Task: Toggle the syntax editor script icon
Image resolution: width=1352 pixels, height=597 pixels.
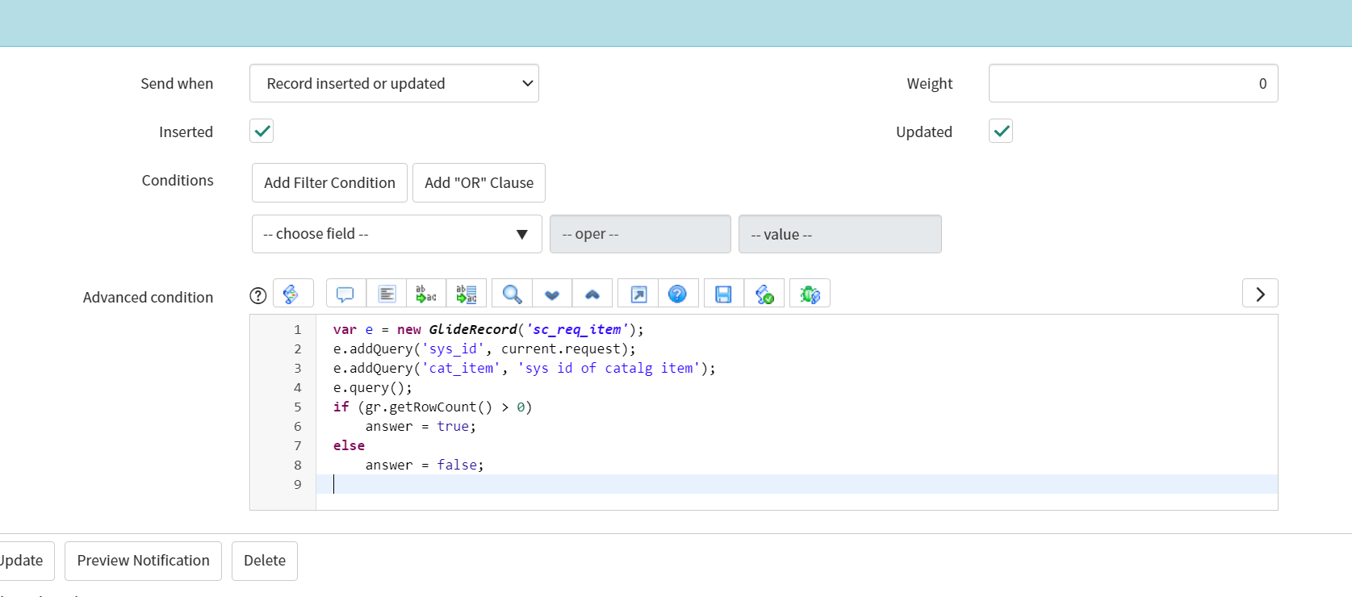Action: 292,294
